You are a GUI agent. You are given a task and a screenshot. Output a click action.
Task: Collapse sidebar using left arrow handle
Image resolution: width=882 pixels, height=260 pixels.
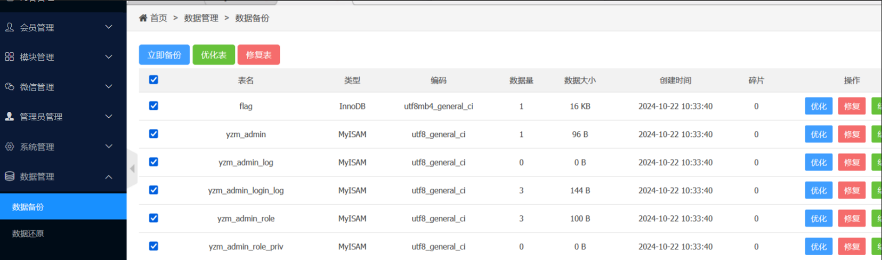point(132,169)
